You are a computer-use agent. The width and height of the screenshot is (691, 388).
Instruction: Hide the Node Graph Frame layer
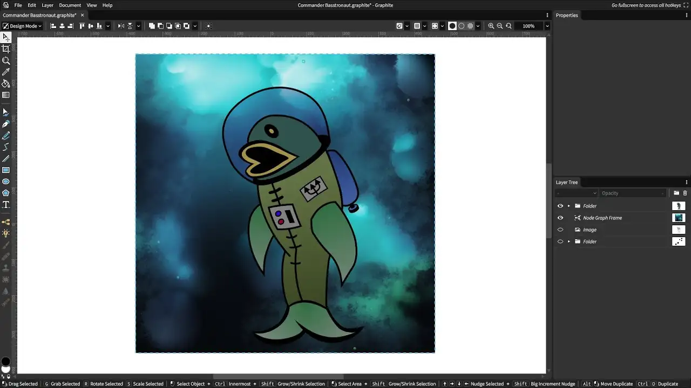560,218
